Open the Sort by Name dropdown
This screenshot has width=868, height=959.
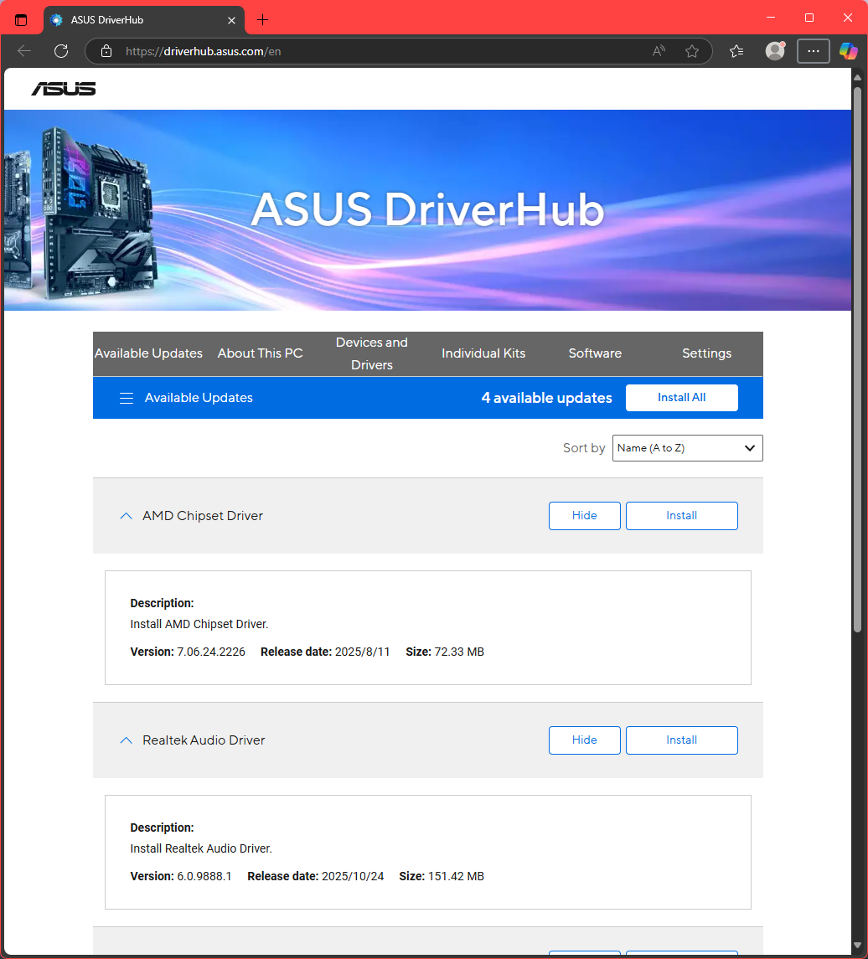[x=687, y=448]
